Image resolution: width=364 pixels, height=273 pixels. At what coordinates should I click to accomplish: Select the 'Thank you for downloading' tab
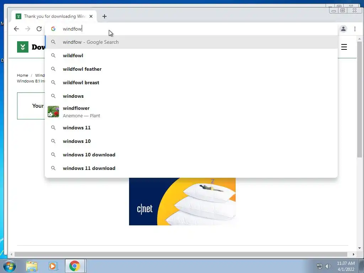click(x=54, y=16)
